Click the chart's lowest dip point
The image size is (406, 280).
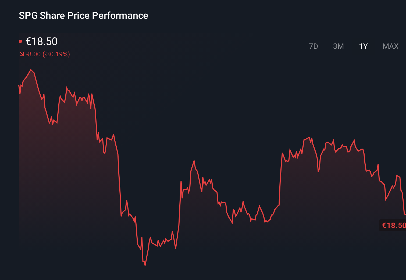pyautogui.click(x=145, y=265)
